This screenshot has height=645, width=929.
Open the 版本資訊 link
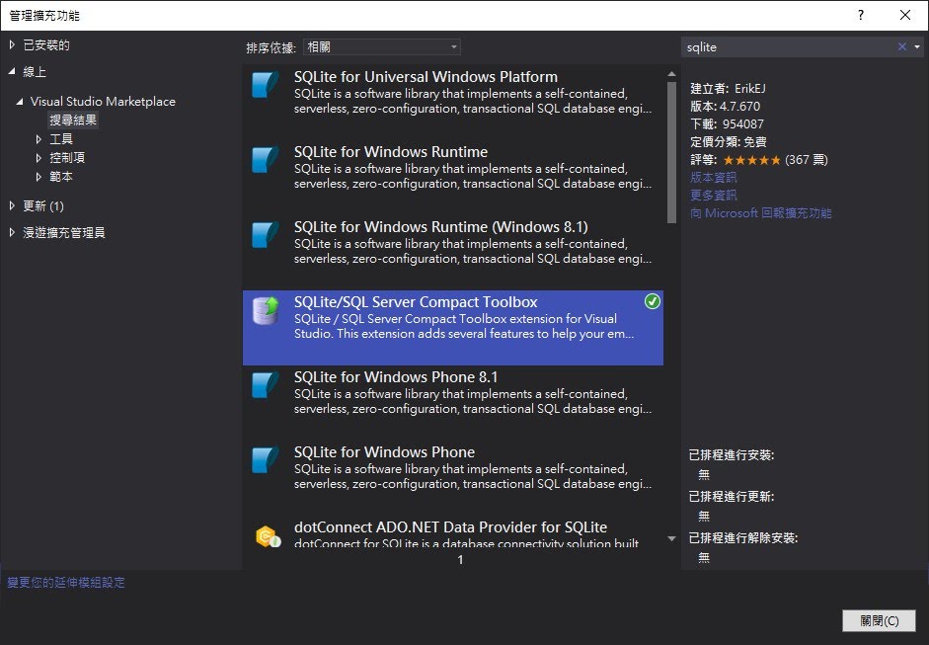click(x=713, y=177)
